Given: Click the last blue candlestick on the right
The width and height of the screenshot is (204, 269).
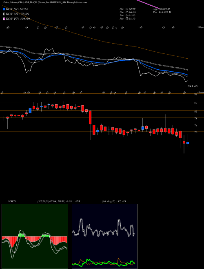Looking at the screenshot, I should [x=188, y=143].
